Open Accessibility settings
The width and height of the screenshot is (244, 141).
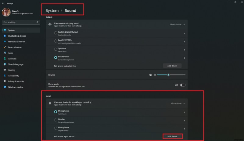pos(21,76)
